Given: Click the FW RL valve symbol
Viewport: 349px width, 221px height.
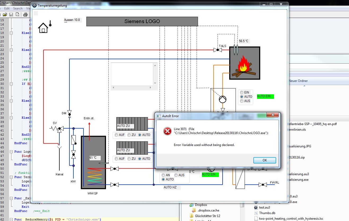Looking at the screenshot, I should [263, 184].
